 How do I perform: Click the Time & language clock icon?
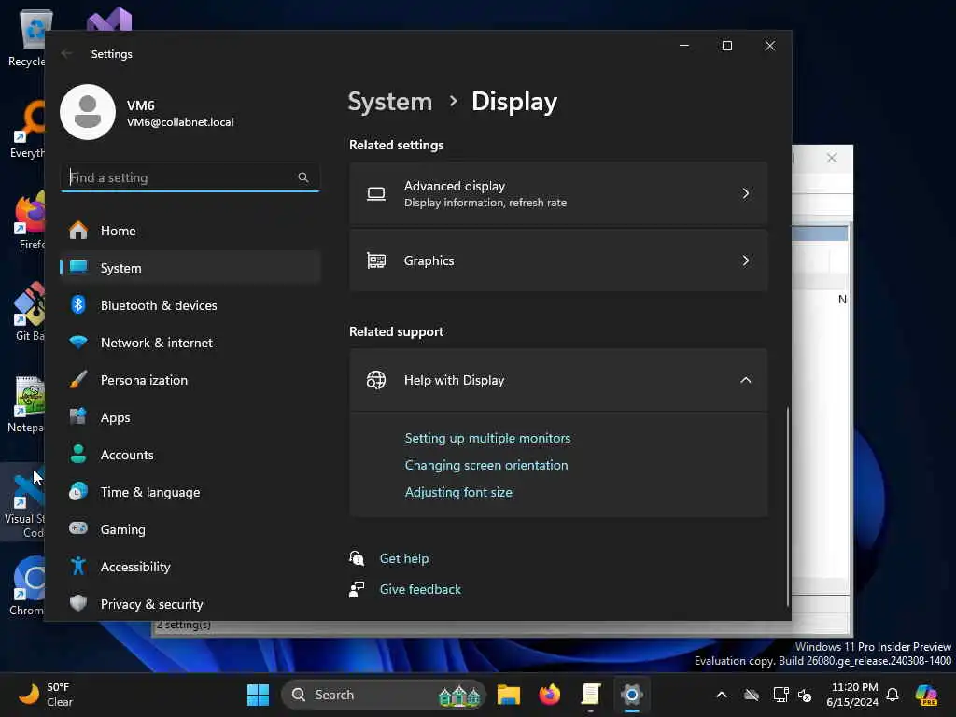pos(78,491)
